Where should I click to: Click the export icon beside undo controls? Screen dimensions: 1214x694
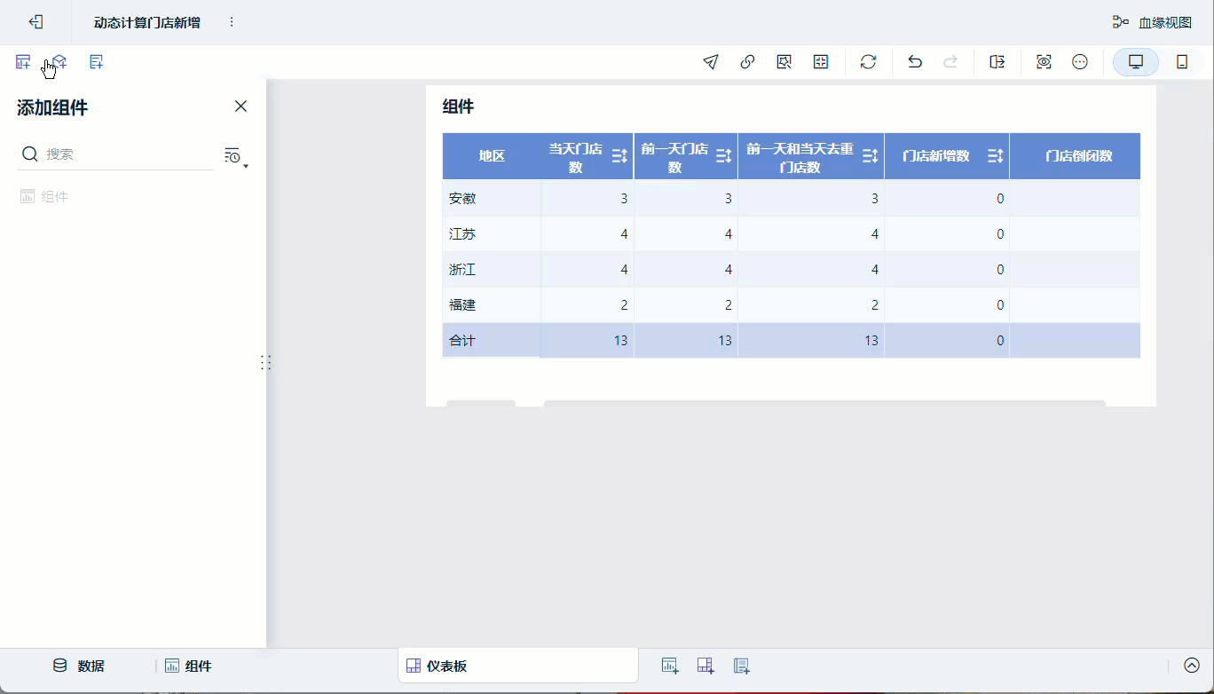pos(997,62)
